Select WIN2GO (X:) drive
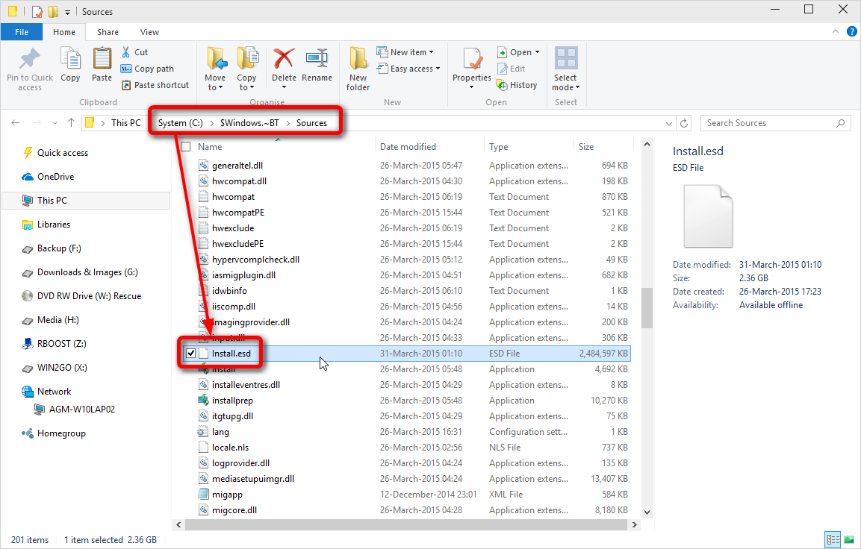Screen dimensions: 861x549 pos(62,368)
